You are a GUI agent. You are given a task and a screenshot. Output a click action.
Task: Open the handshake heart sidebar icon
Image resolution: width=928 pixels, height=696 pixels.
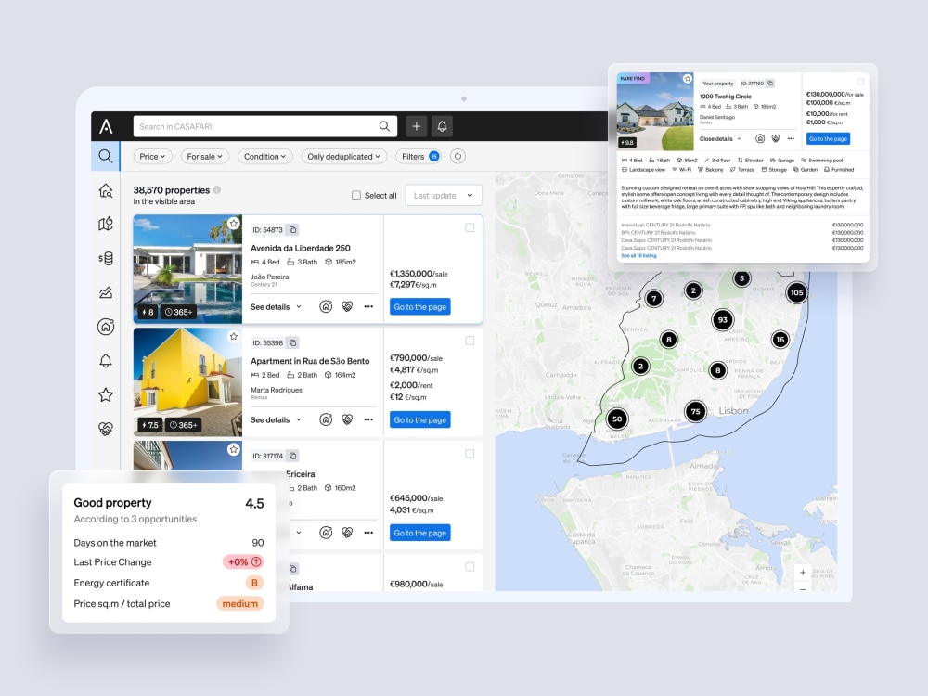pos(106,429)
